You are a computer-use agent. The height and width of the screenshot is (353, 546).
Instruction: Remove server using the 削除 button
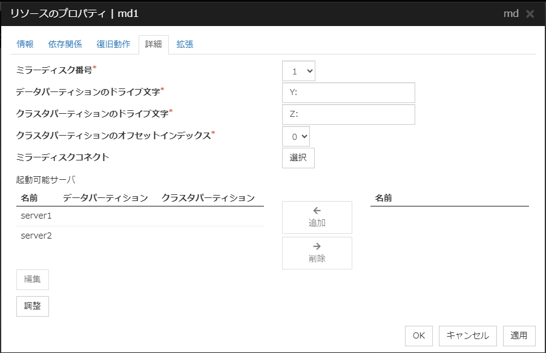point(317,252)
